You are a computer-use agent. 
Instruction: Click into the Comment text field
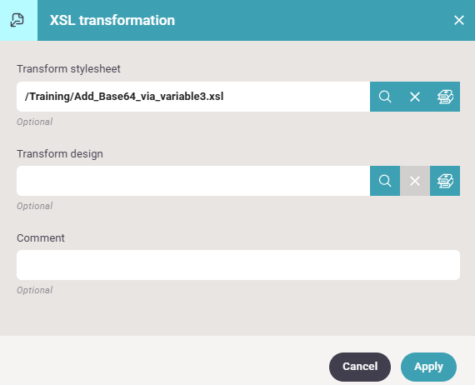tap(238, 265)
